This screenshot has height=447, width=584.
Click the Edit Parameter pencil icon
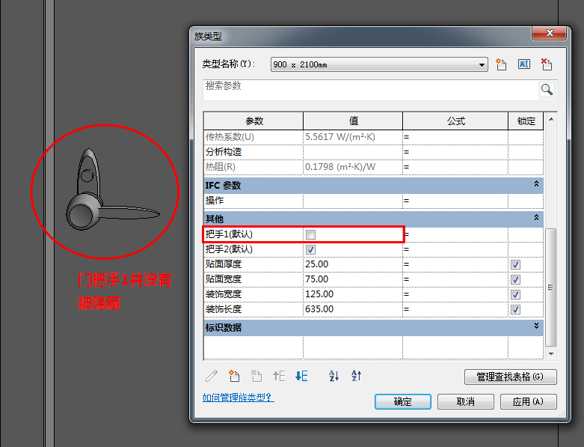tap(212, 376)
